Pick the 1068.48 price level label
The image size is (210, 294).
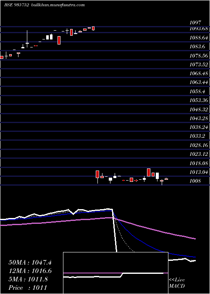tap(199, 73)
